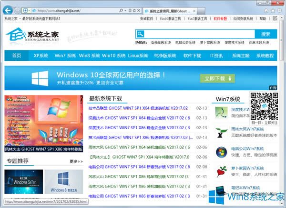Open a new blank tab
Image resolution: width=286 pixels, height=208 pixels.
coord(201,11)
